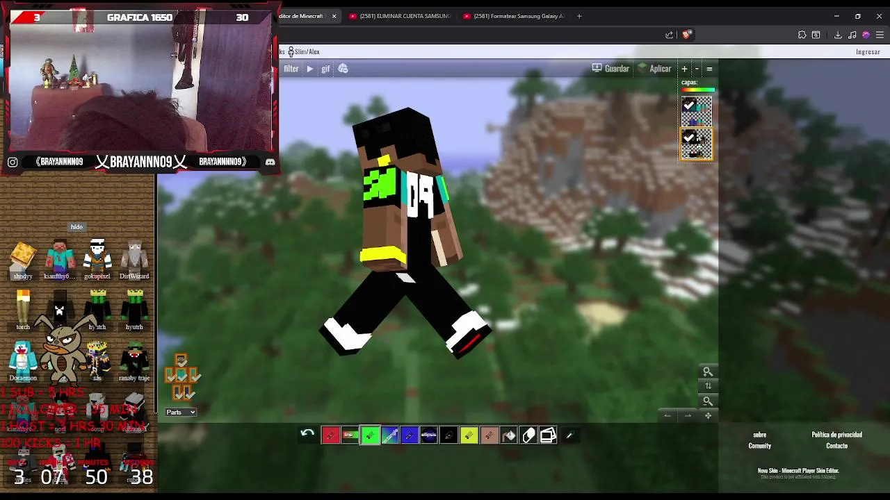This screenshot has width=890, height=500.
Task: Remove layer with the minus button
Action: (697, 69)
